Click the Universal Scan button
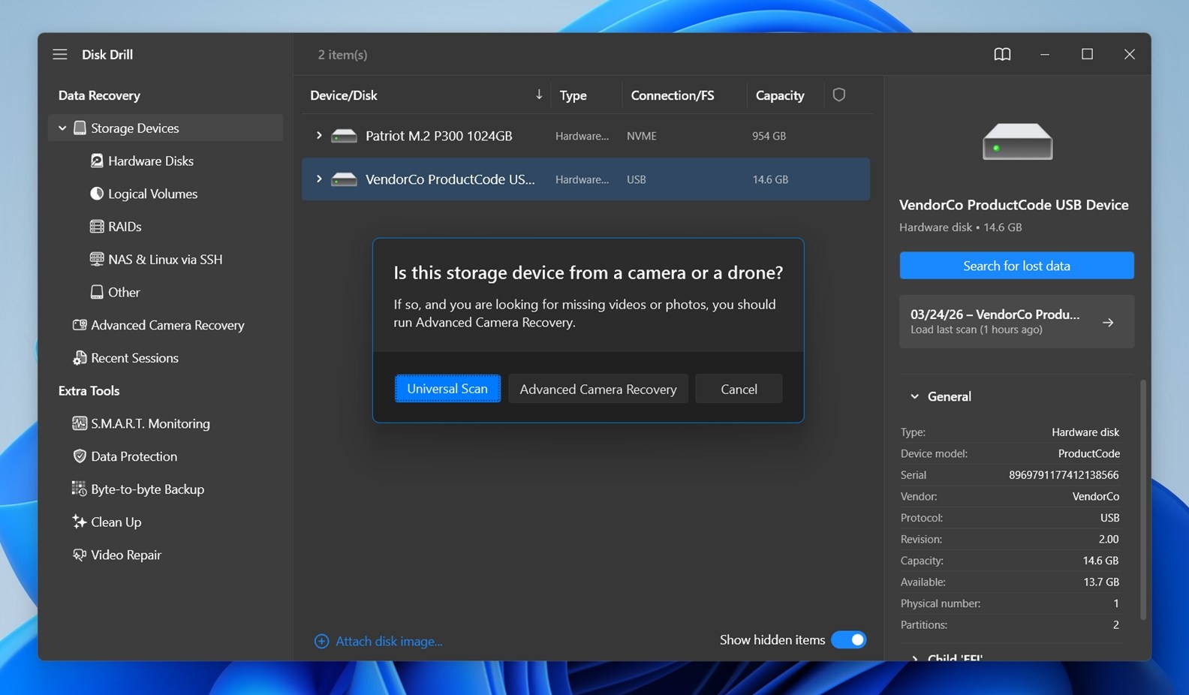The width and height of the screenshot is (1189, 695). click(x=447, y=389)
